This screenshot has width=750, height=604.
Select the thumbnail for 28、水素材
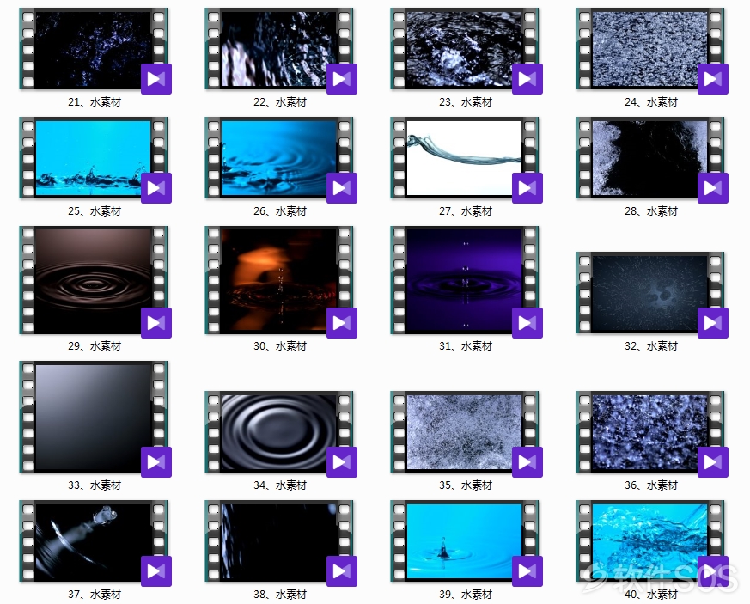tap(650, 158)
